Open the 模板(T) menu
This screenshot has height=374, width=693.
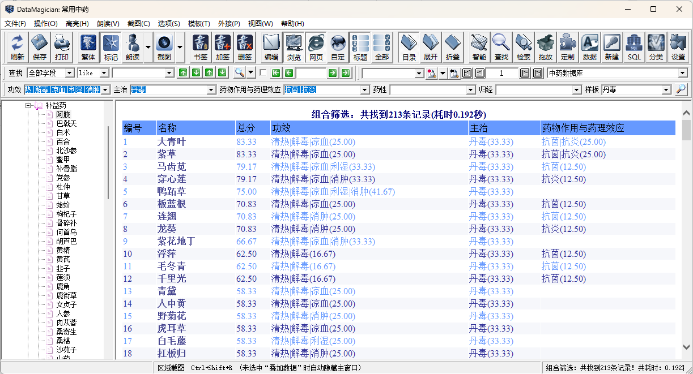click(199, 24)
